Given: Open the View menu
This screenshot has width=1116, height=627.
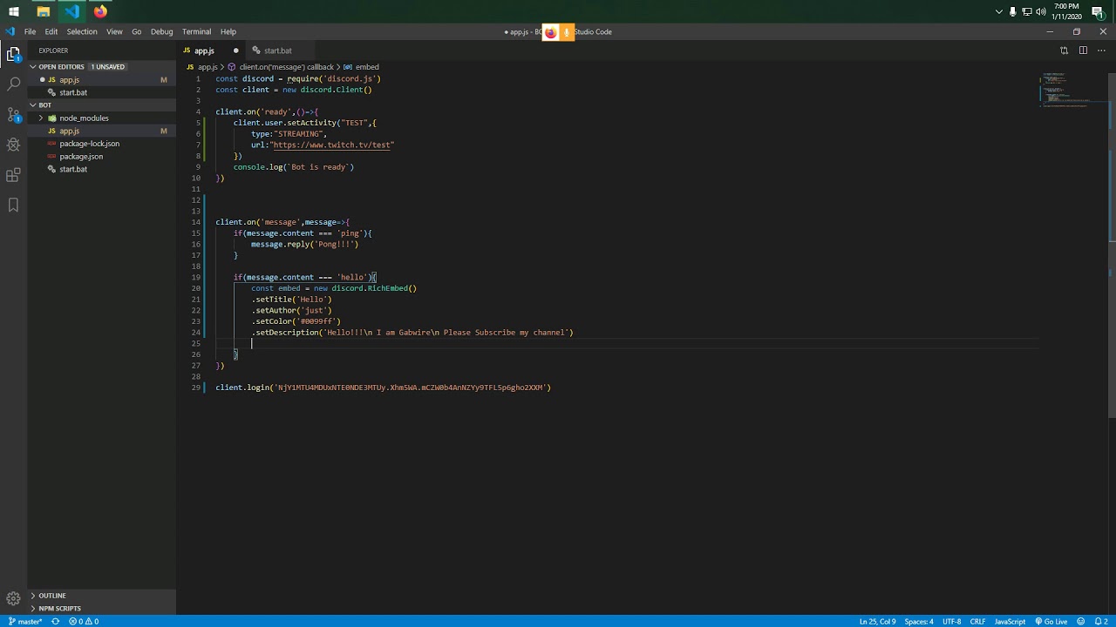Looking at the screenshot, I should (x=114, y=31).
